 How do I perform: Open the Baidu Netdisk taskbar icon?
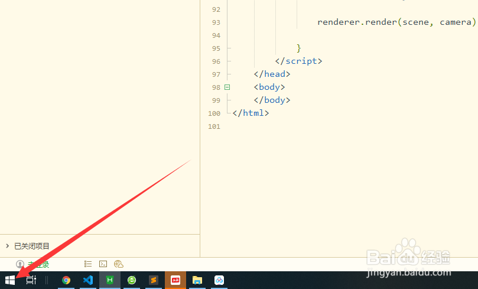[x=219, y=280]
